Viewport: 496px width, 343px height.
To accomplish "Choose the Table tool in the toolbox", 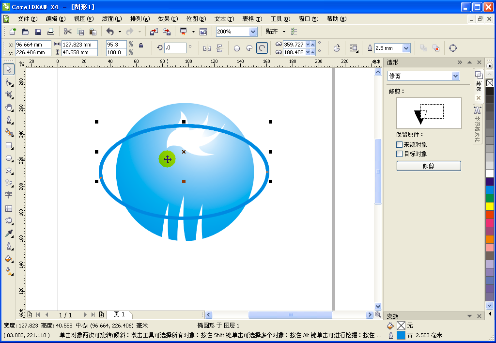I will point(9,208).
